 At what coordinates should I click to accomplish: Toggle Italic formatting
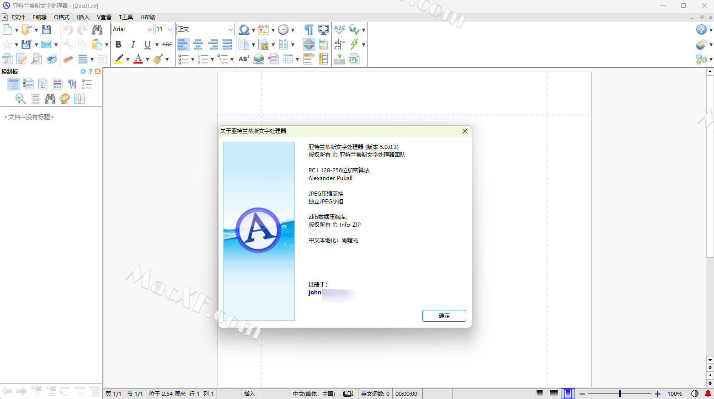click(x=133, y=44)
